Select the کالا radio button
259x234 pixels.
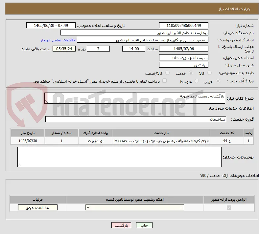tap(209, 73)
